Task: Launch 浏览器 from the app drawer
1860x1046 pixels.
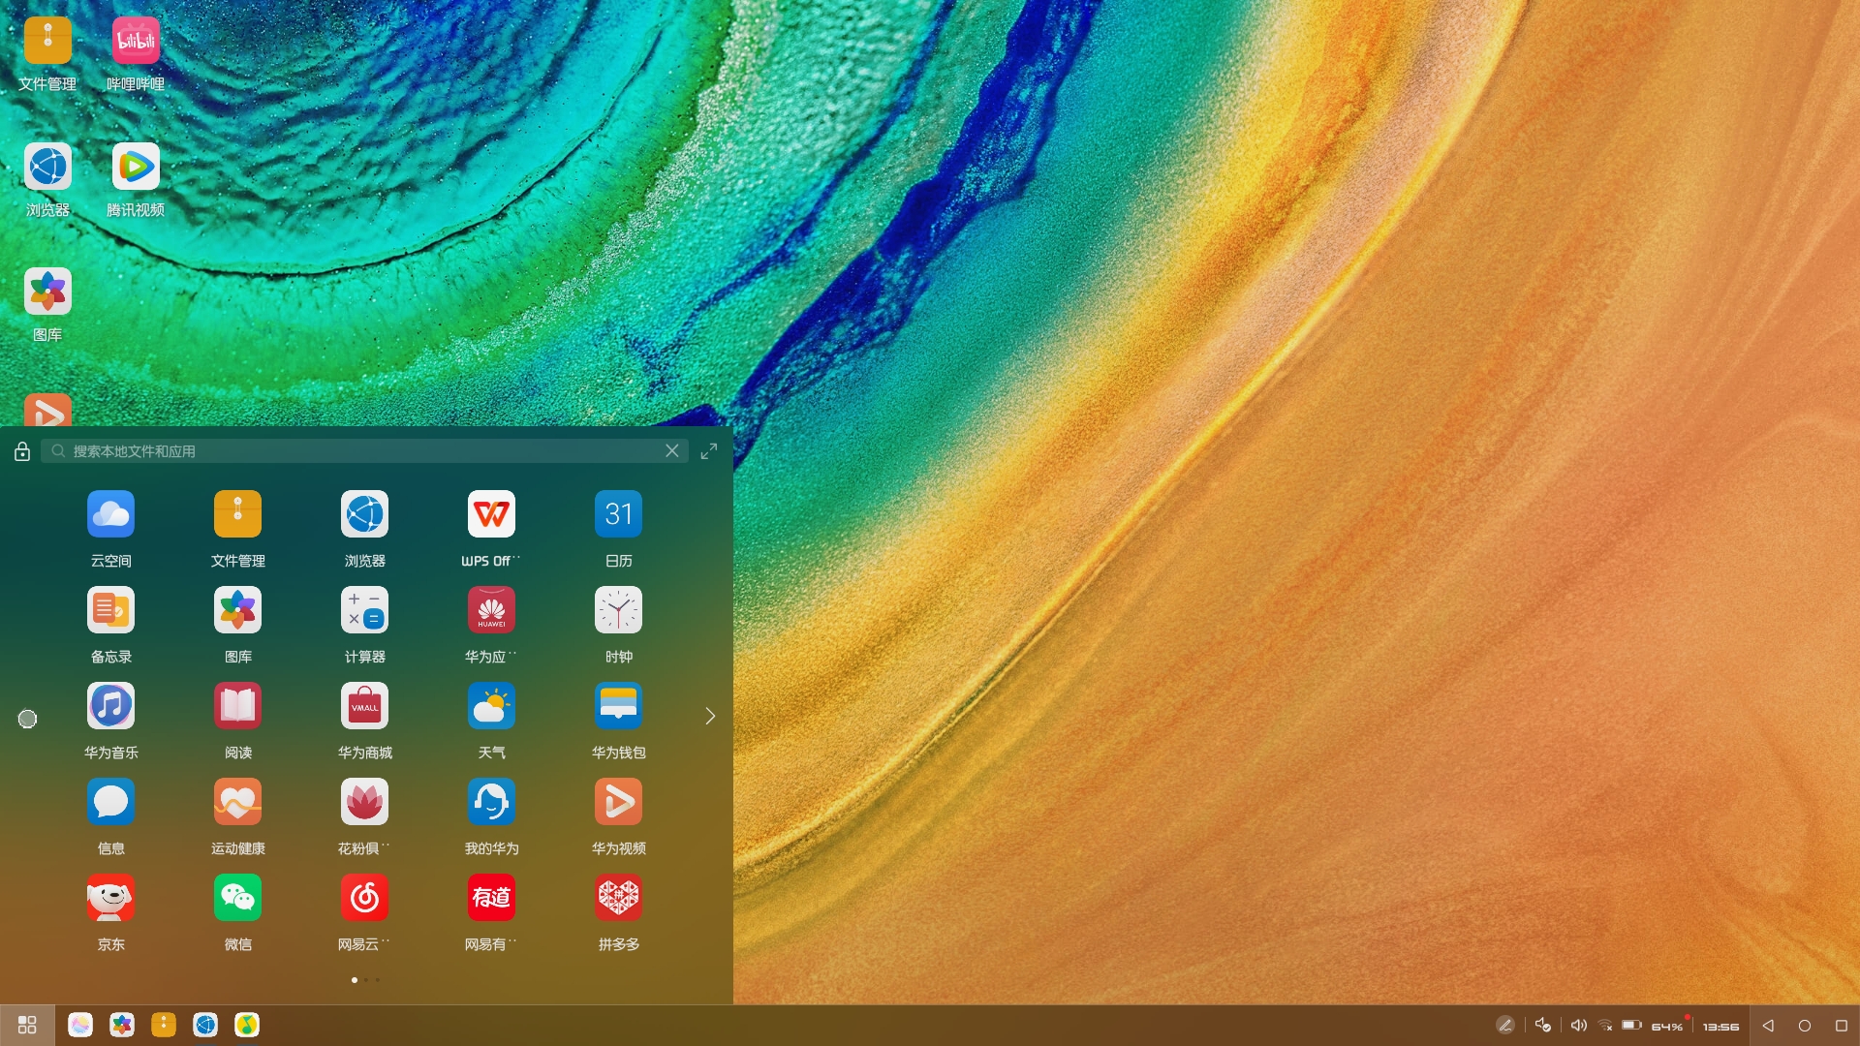Action: 364,514
